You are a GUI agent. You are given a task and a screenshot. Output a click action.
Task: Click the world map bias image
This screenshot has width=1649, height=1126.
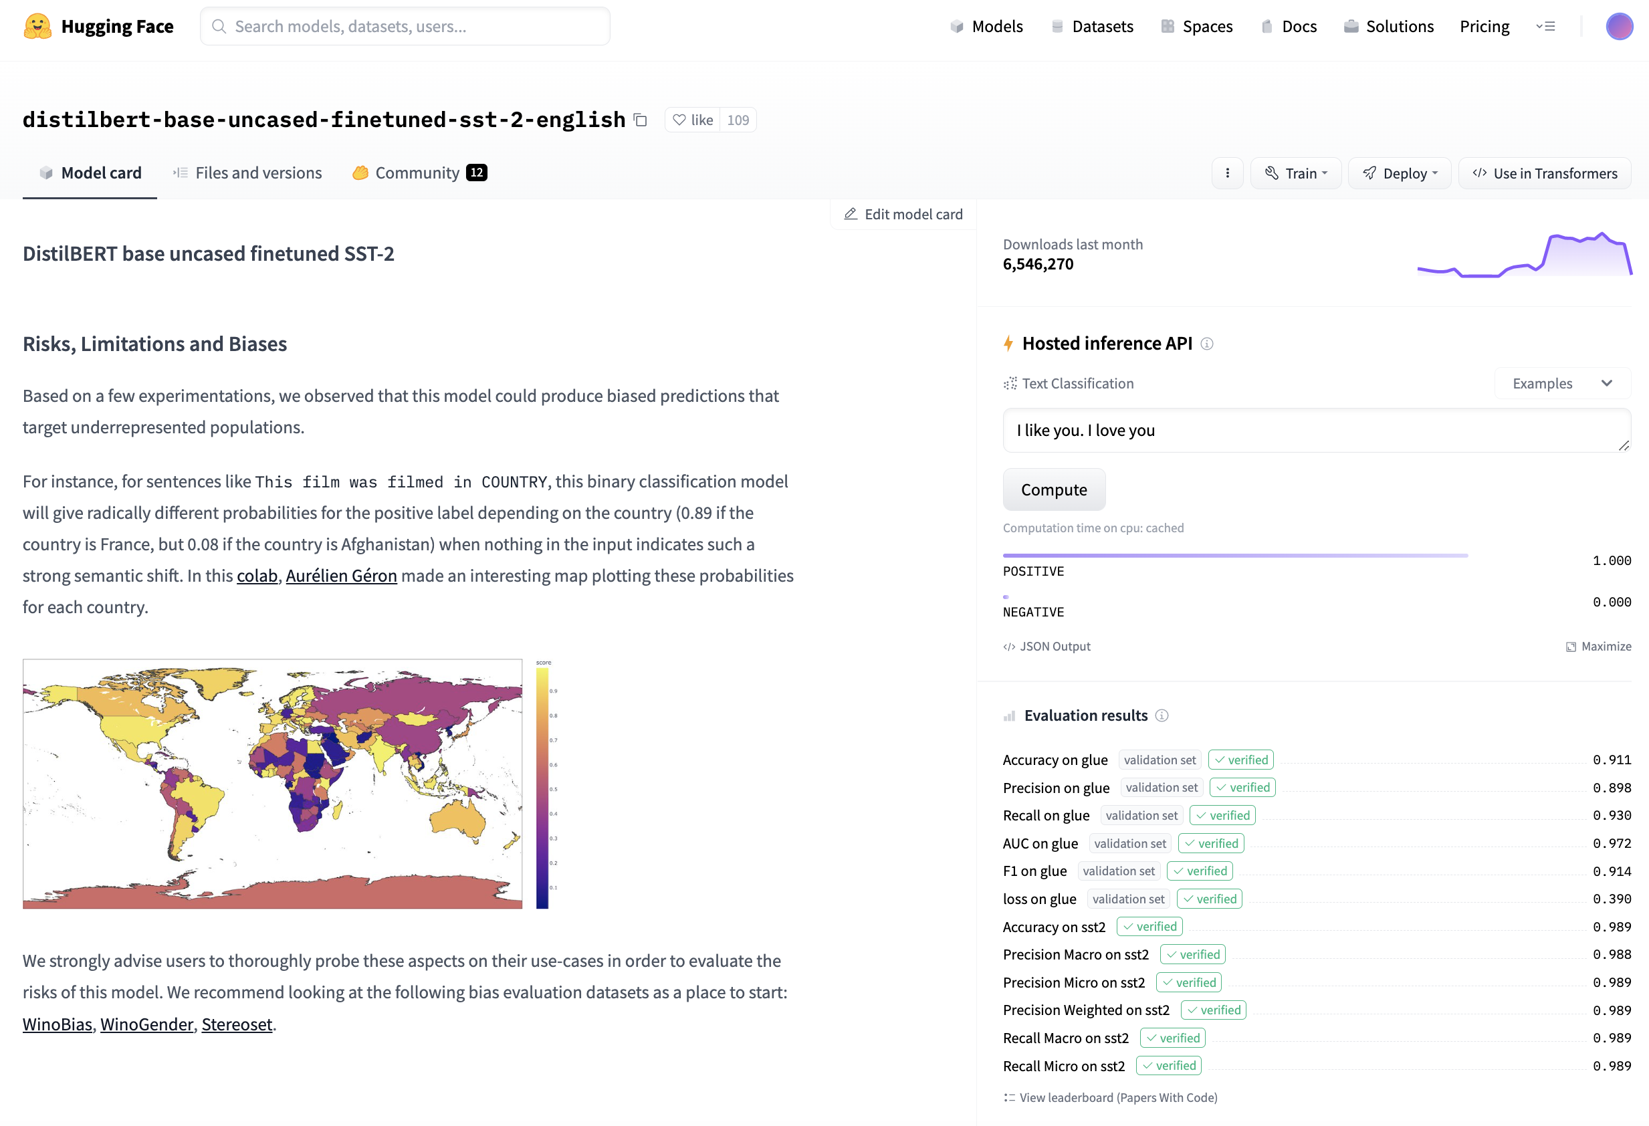(272, 784)
